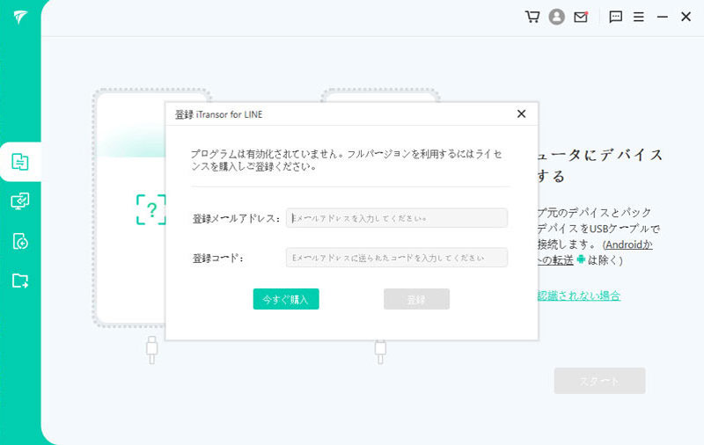Close the registration dialog
704x445 pixels.
click(521, 114)
